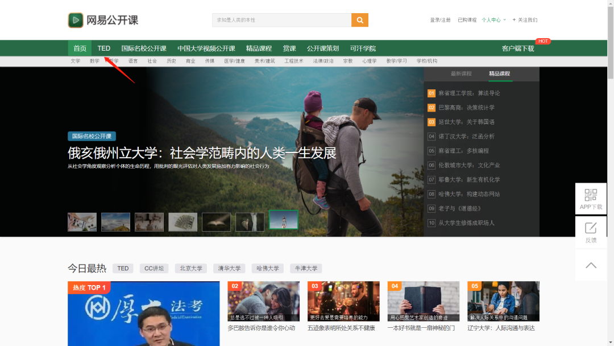Select the 语言 category
Viewport: 614px width, 346px height.
click(133, 61)
